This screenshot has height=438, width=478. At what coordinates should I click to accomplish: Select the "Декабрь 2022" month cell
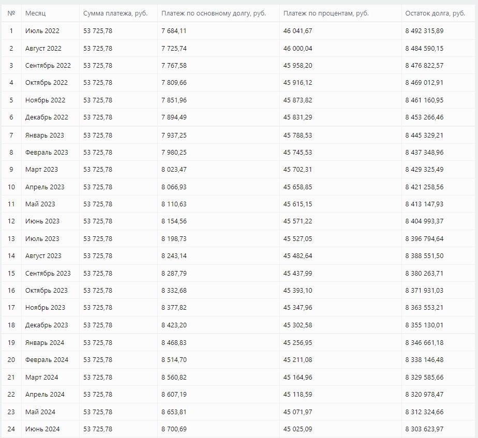(x=47, y=117)
